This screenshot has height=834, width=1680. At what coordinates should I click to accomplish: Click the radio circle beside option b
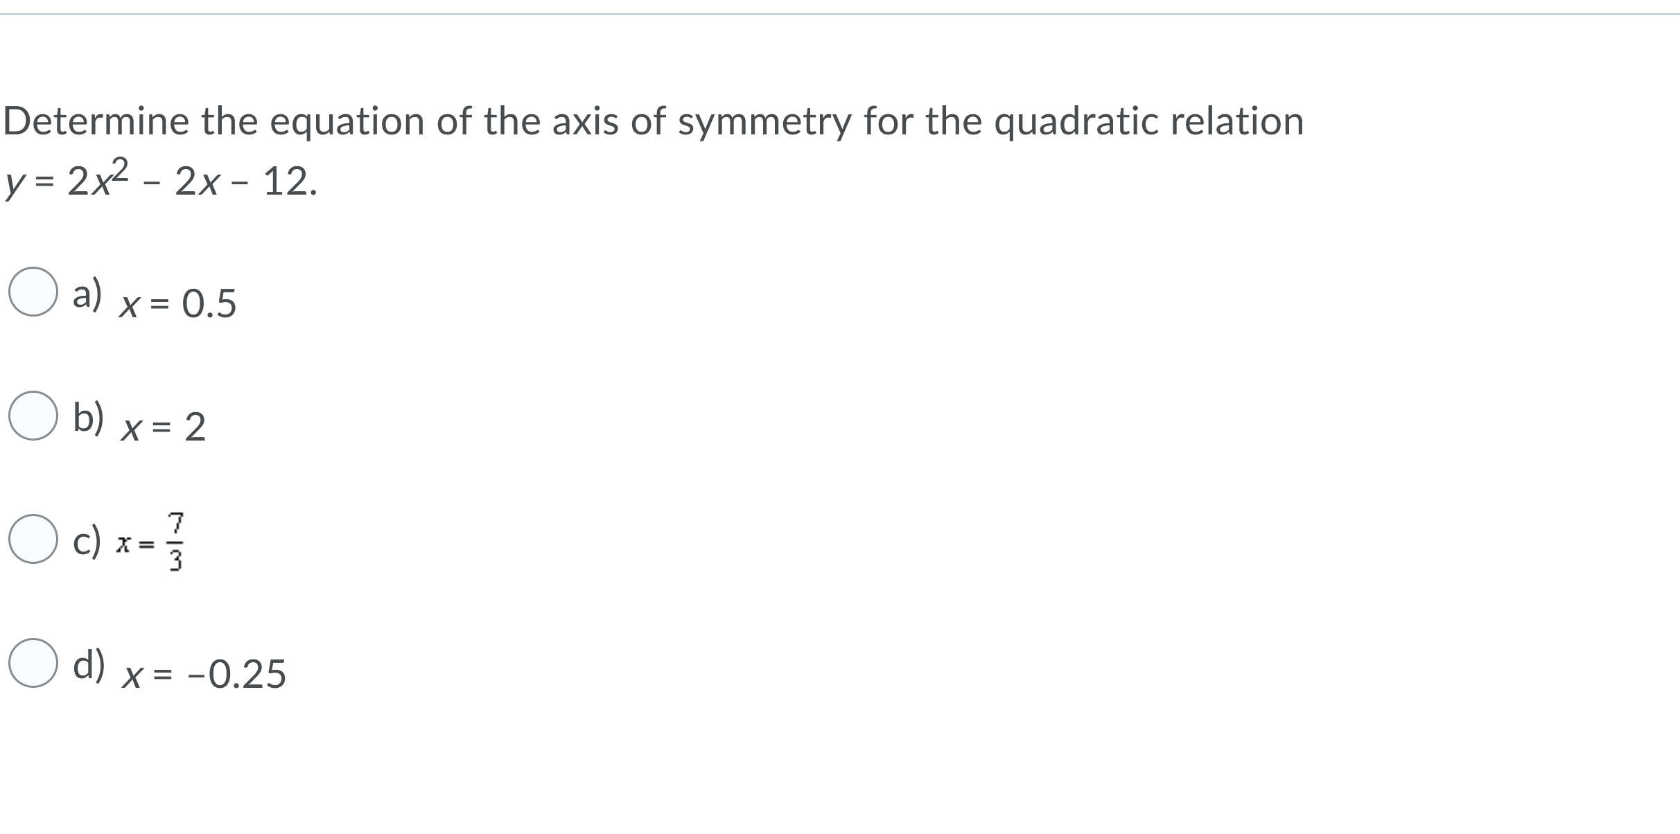[32, 416]
